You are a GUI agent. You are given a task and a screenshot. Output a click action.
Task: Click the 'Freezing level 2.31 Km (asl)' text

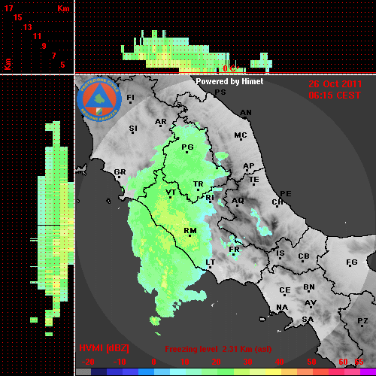point(218,349)
